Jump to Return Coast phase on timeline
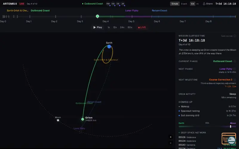Screen dimensions: 239x149 [160, 10]
